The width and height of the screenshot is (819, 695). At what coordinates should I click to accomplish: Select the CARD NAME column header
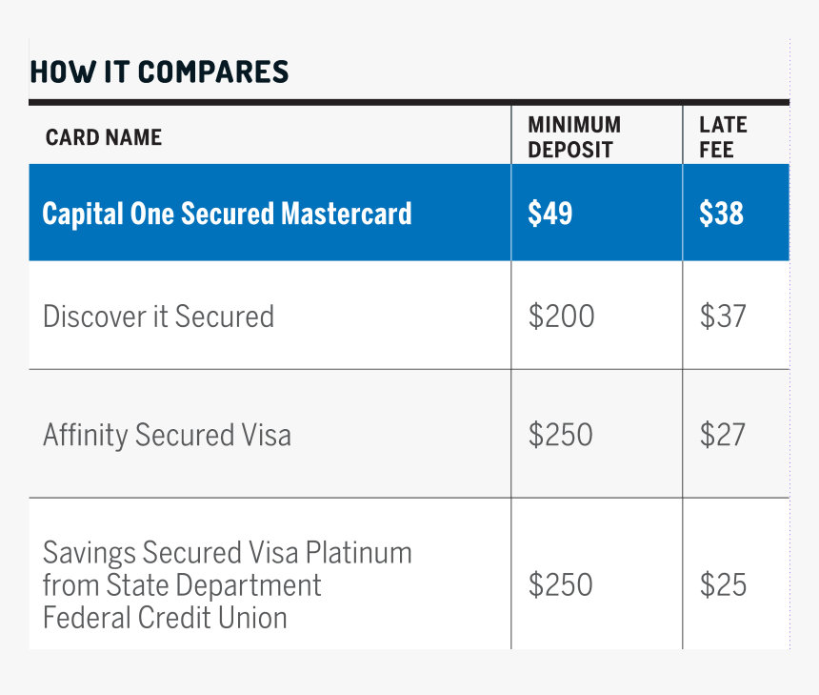pos(104,137)
